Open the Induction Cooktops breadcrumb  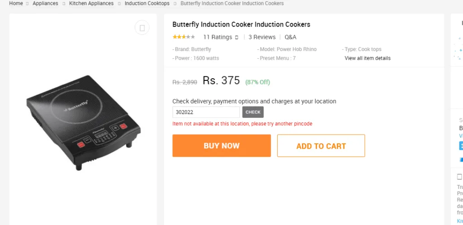147,3
